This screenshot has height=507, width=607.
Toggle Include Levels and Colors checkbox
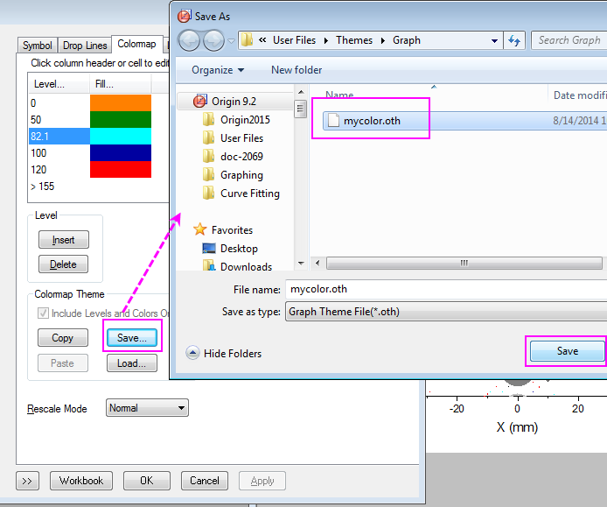point(43,313)
